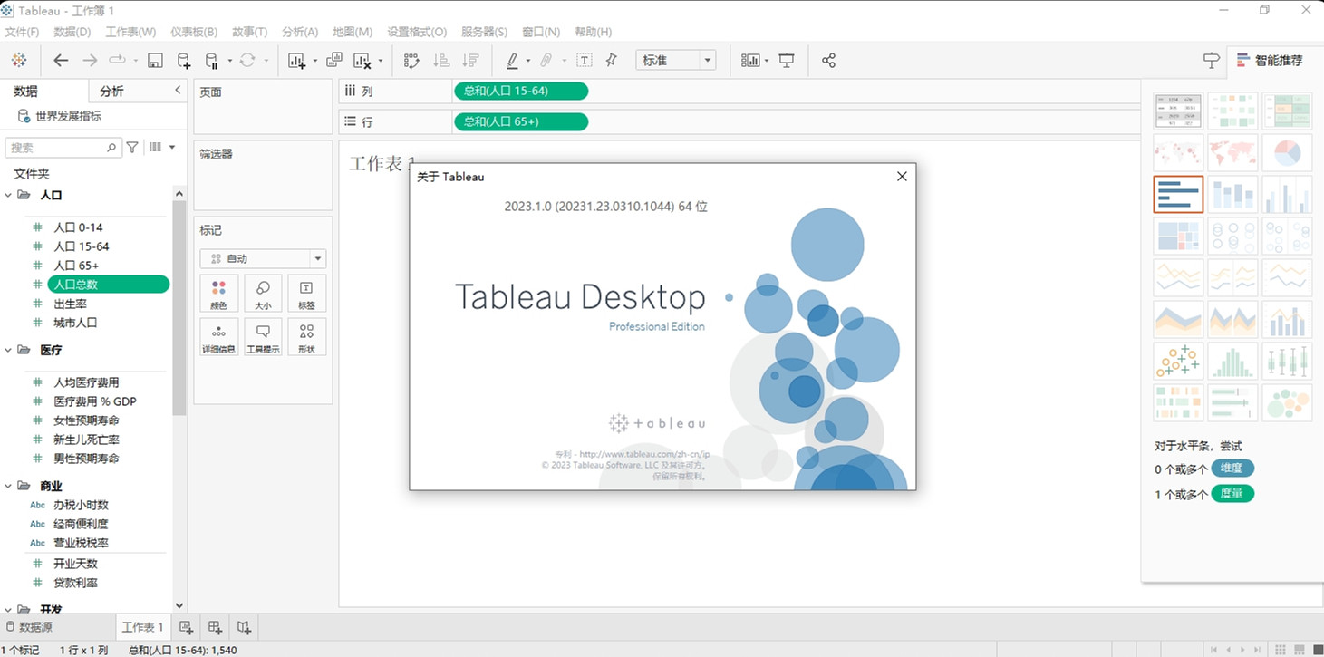
Task: Click the refresh data toolbar icon
Action: pyautogui.click(x=247, y=61)
